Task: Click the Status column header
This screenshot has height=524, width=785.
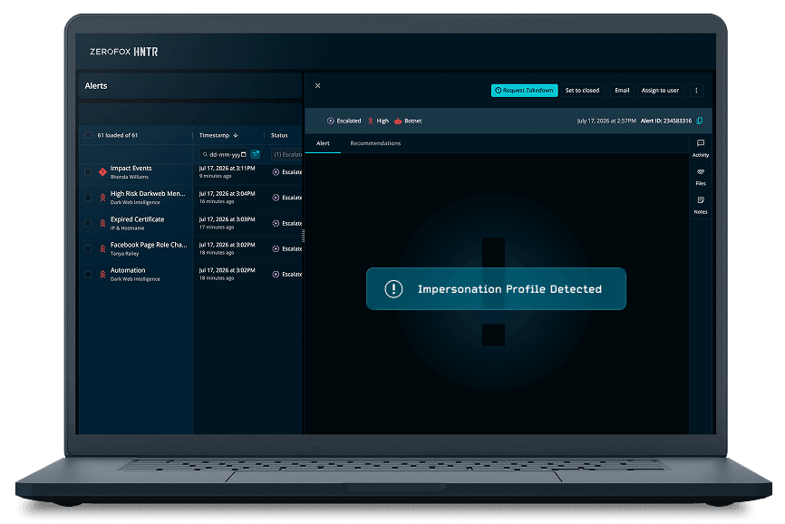Action: 279,135
